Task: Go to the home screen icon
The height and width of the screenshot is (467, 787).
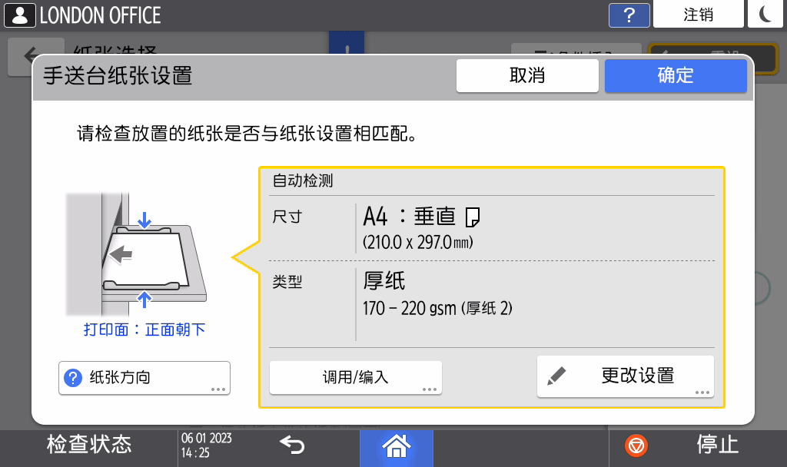Action: coord(396,448)
